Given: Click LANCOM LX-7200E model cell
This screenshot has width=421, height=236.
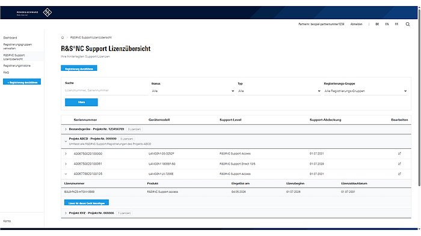Looking at the screenshot, I should pyautogui.click(x=161, y=174).
